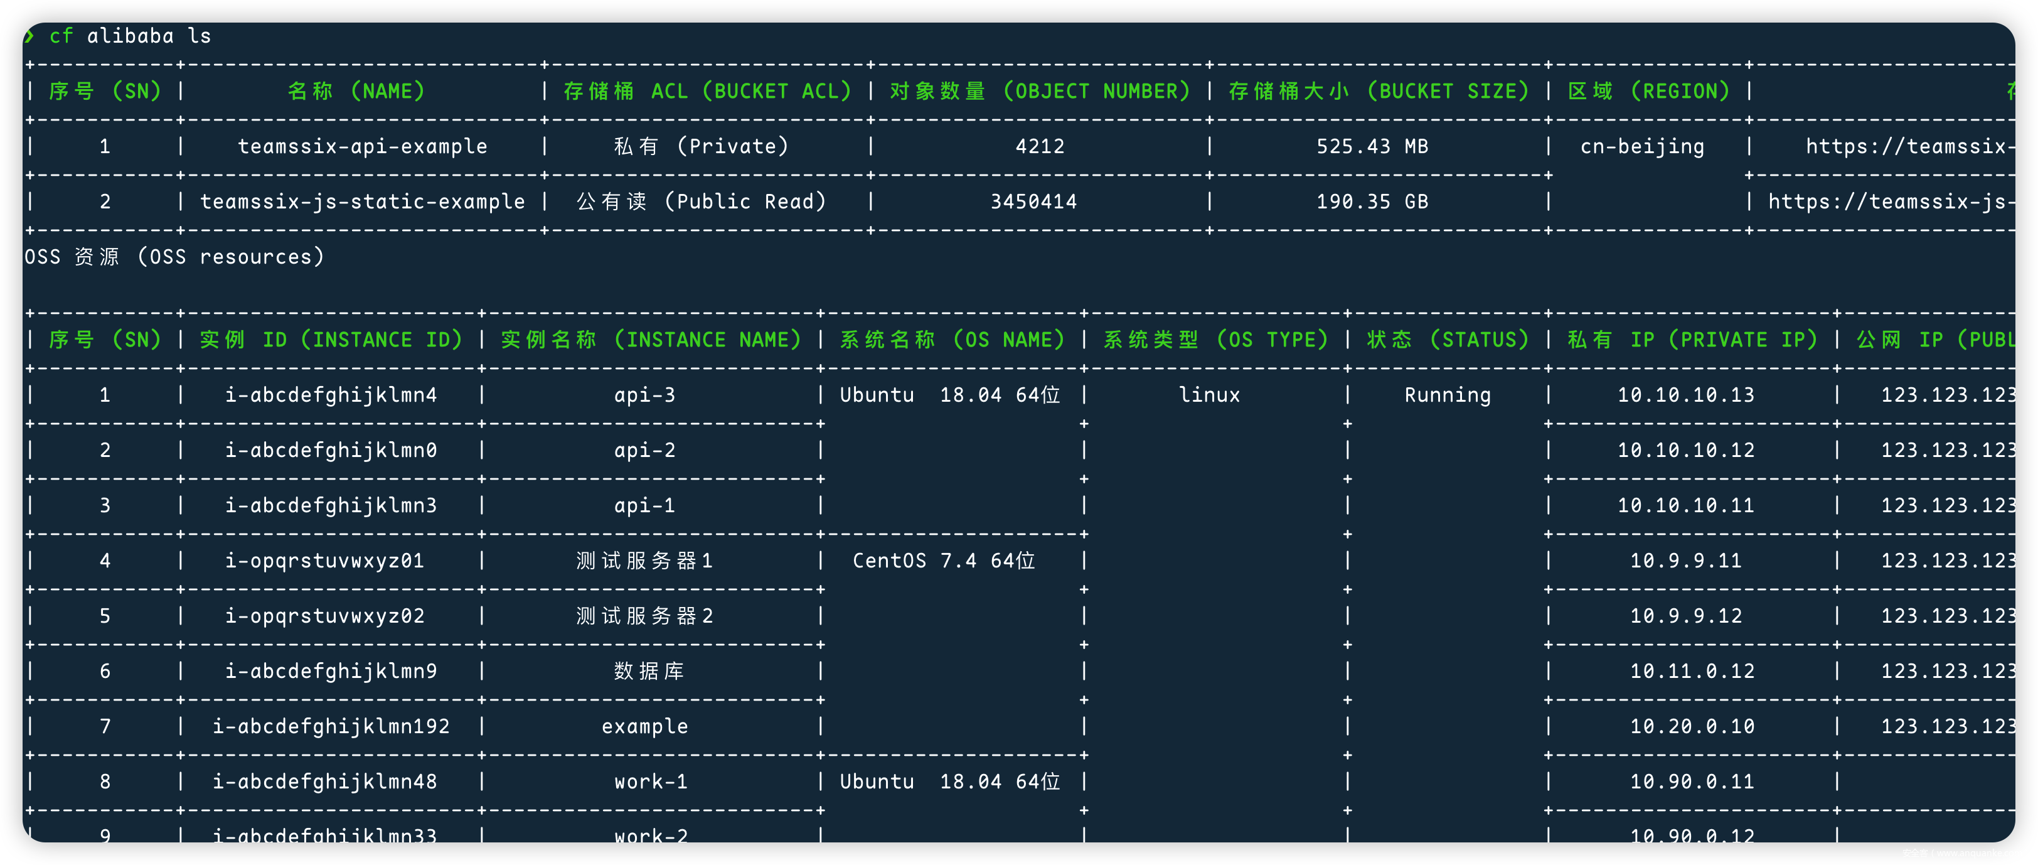Click the instance name 数据库
This screenshot has width=2038, height=865.
649,671
